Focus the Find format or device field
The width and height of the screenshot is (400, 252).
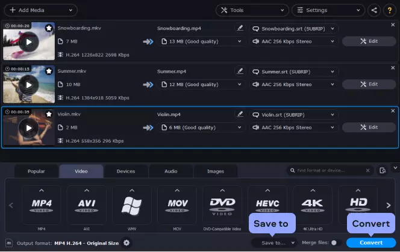329,170
